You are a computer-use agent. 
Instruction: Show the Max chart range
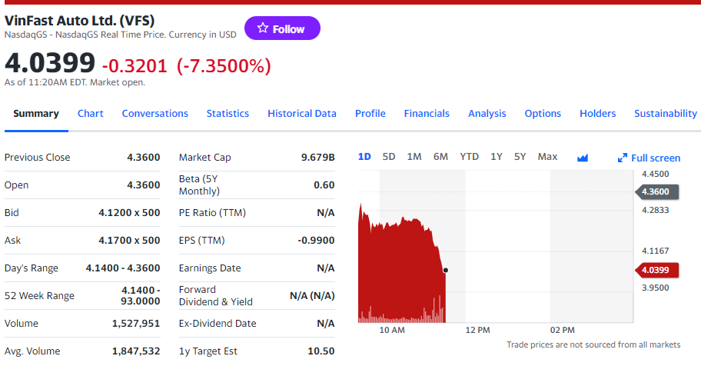pos(547,157)
